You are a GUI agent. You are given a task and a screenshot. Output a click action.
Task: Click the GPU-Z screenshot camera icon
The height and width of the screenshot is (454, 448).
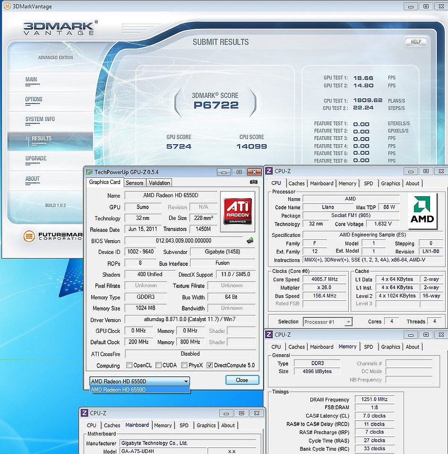click(x=253, y=182)
